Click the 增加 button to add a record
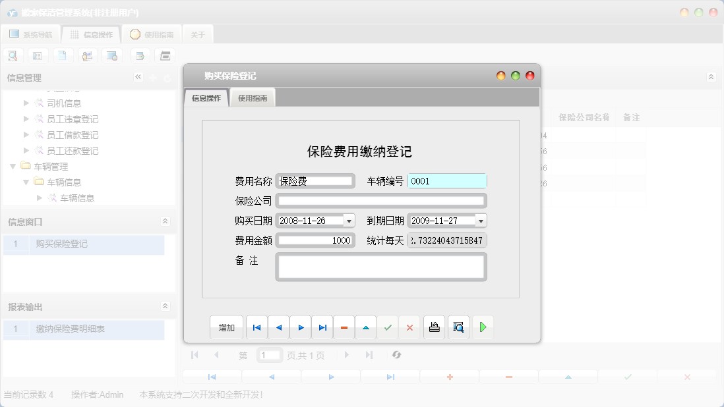 tap(226, 327)
